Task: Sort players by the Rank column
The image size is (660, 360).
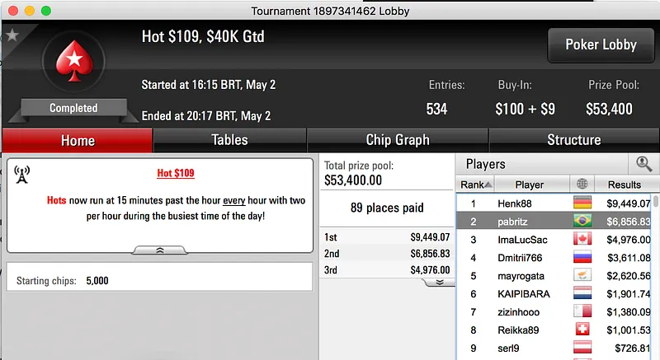Action: pos(476,185)
